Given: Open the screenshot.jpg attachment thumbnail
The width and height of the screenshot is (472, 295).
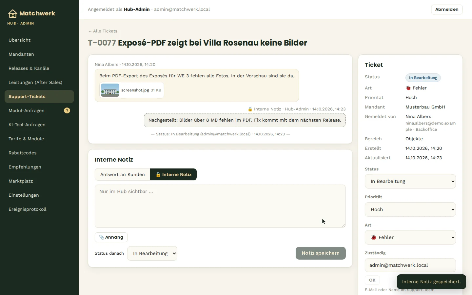Looking at the screenshot, I should click(110, 90).
